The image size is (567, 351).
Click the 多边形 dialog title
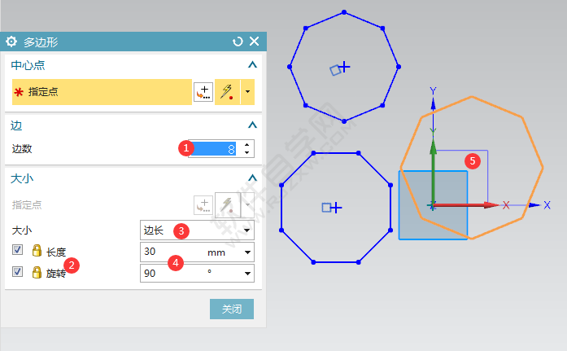click(x=41, y=42)
